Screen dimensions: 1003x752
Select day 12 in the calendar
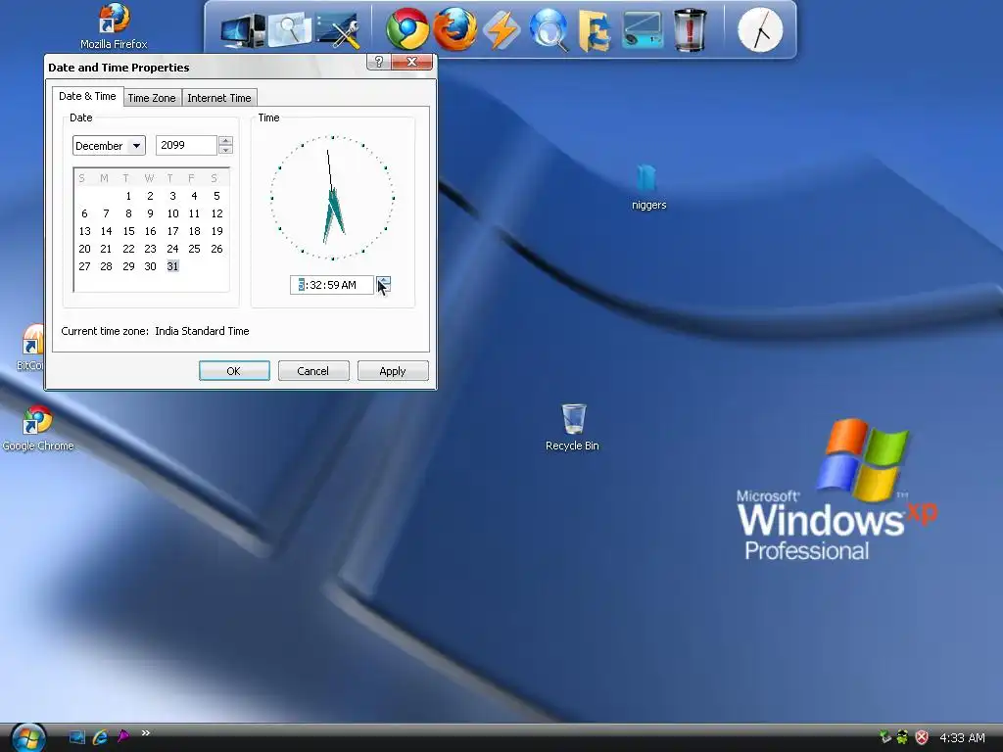(x=216, y=213)
